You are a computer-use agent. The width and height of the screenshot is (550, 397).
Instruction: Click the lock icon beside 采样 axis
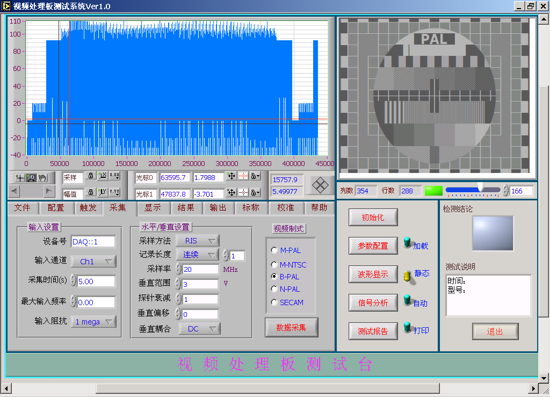click(x=91, y=176)
